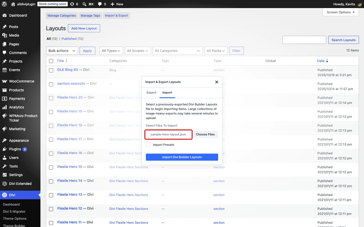
Task: Open the All Categories filter dropdown
Action: [178, 51]
